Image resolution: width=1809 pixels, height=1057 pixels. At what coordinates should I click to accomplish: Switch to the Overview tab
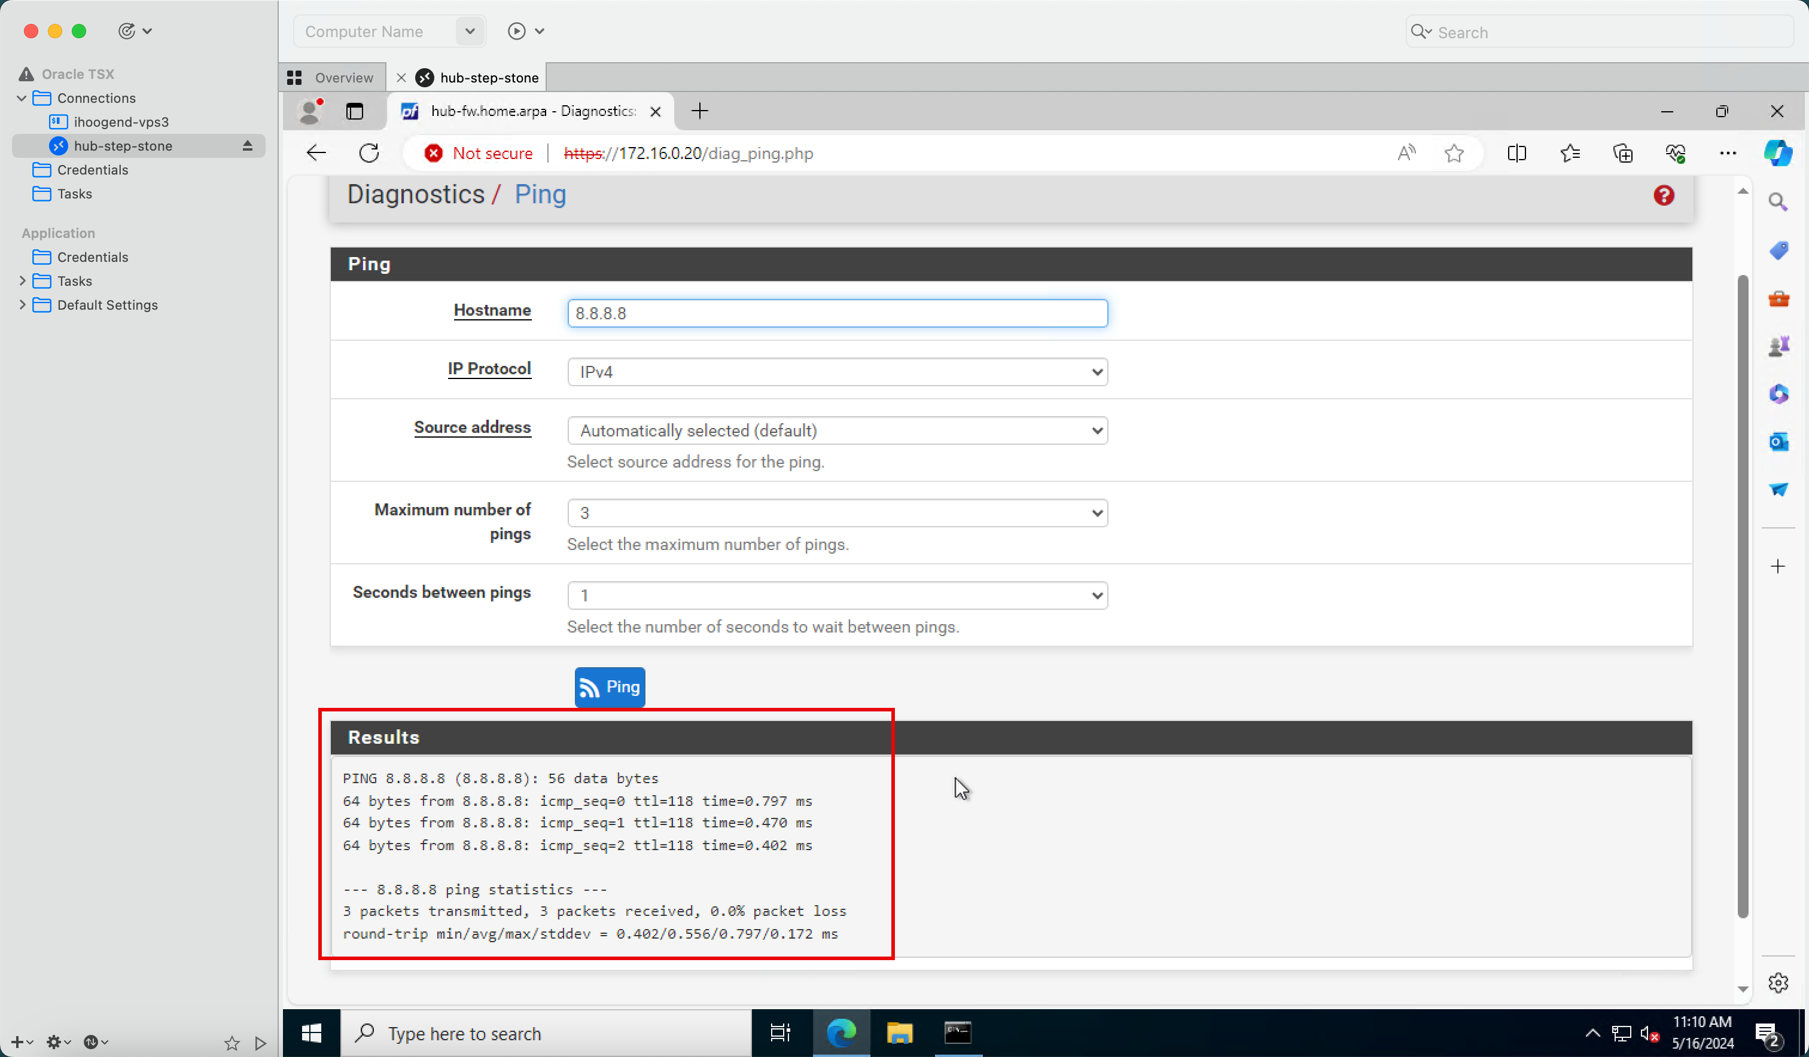pos(333,78)
